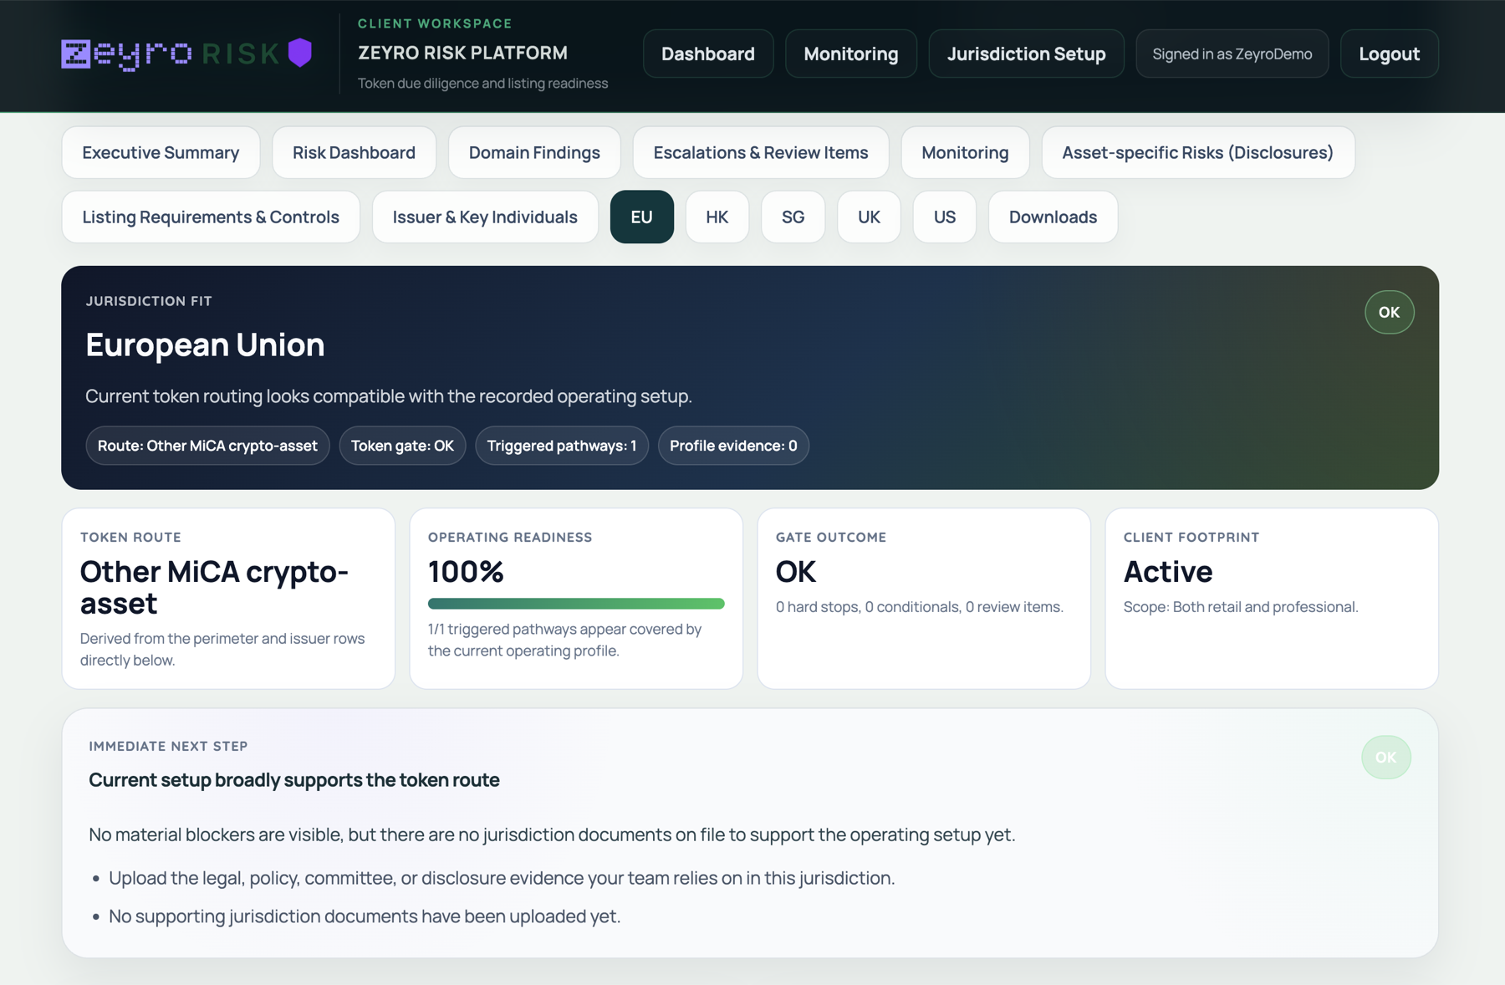Select the 'Token gate: OK' status pill
1505x985 pixels.
coord(402,446)
